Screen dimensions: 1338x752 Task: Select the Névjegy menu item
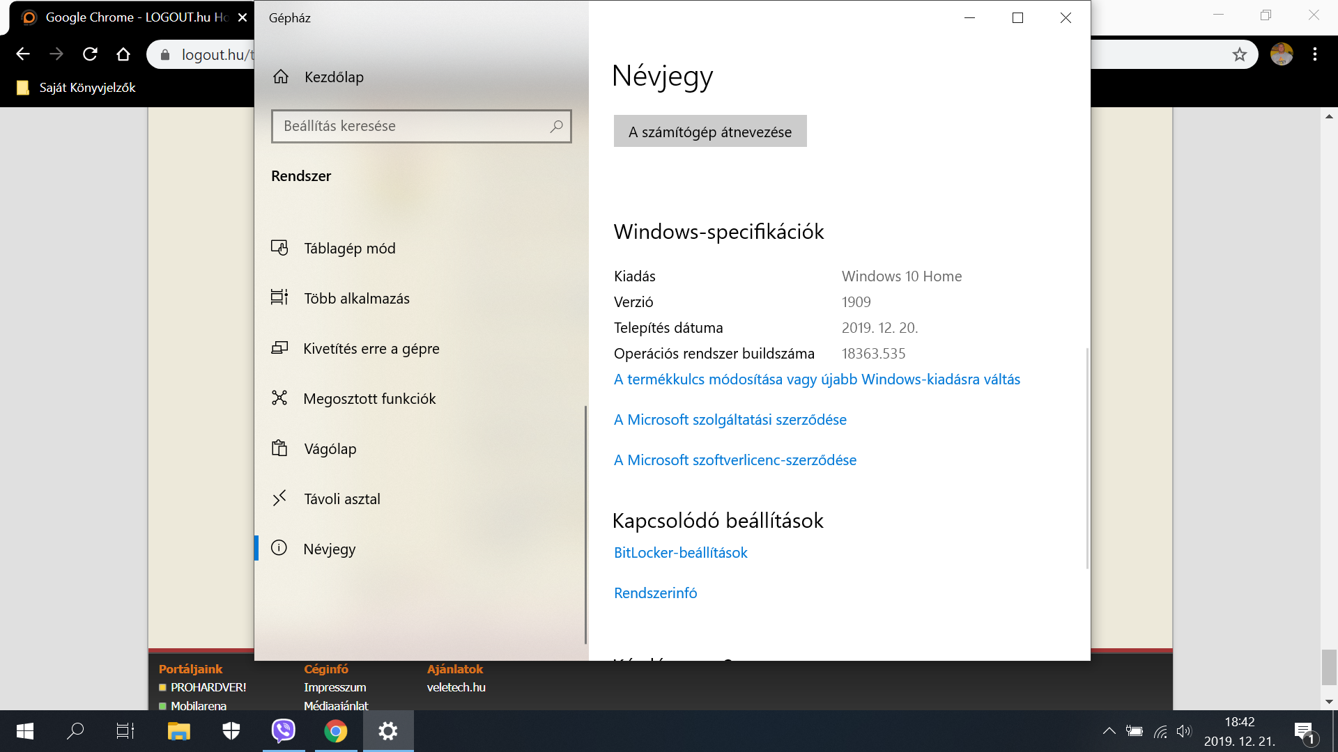tap(329, 549)
